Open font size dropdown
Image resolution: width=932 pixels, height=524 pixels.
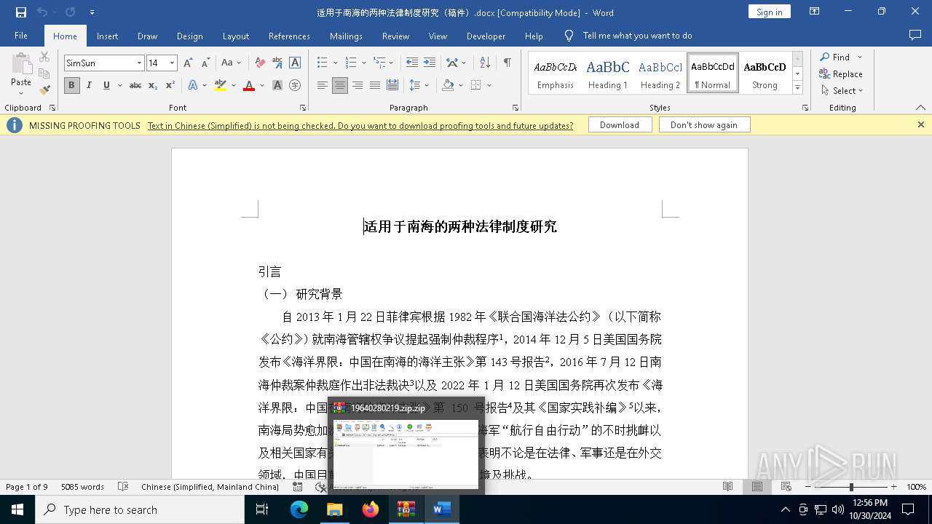(x=172, y=63)
